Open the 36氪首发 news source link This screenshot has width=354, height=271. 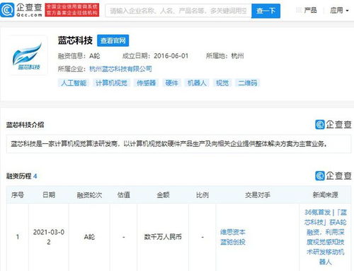coord(325,237)
